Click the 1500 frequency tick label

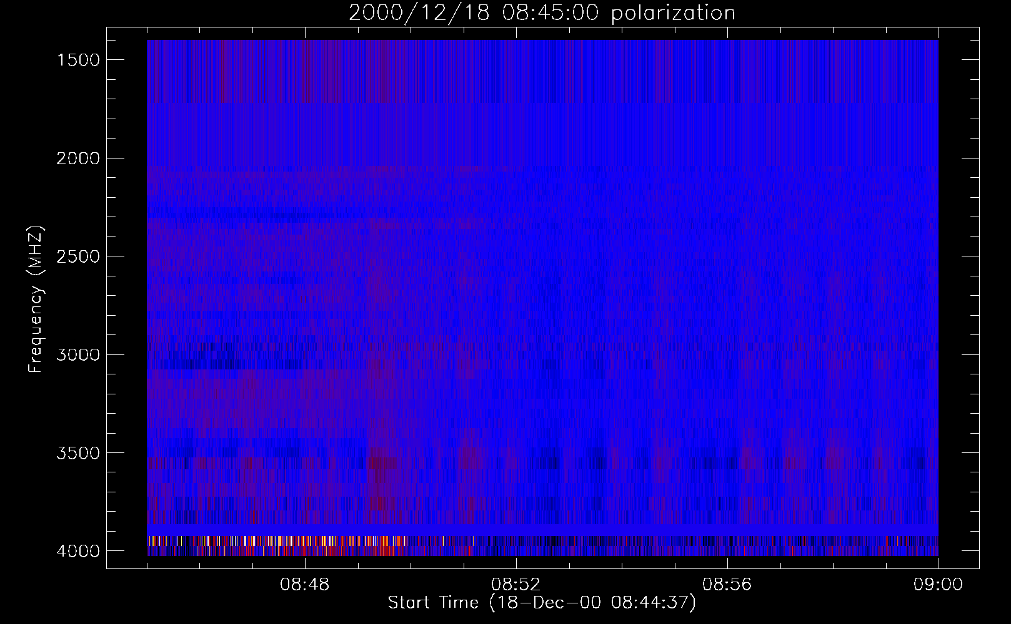[x=78, y=60]
